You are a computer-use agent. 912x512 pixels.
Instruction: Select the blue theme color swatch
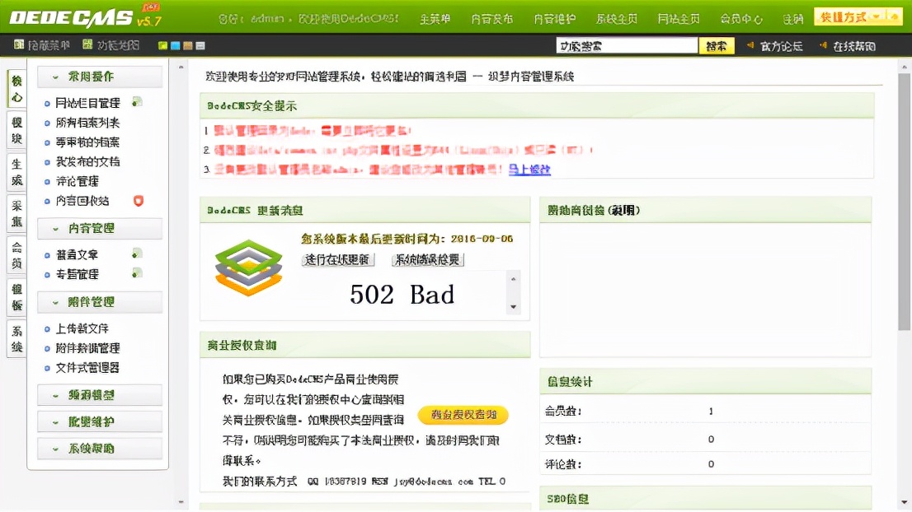pyautogui.click(x=175, y=45)
